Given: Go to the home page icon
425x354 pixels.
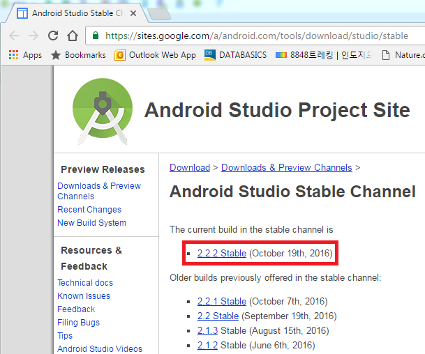Looking at the screenshot, I should pyautogui.click(x=73, y=36).
